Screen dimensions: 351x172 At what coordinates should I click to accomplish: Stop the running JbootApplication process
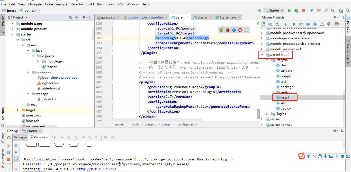pyautogui.click(x=303, y=10)
